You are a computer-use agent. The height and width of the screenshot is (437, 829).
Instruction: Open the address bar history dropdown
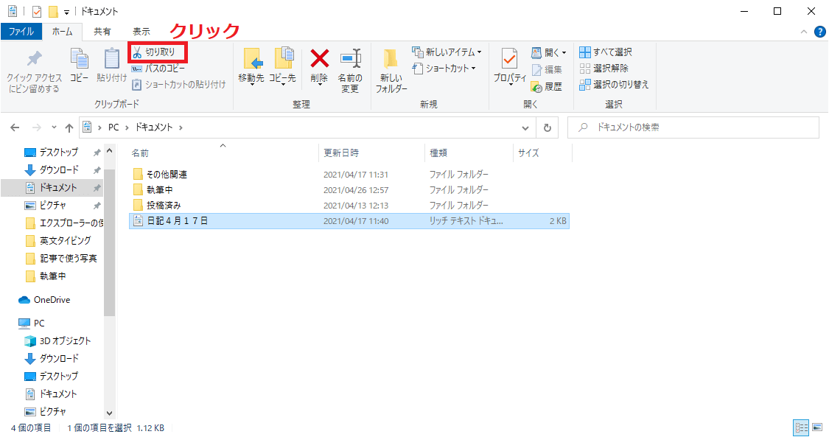pos(525,127)
